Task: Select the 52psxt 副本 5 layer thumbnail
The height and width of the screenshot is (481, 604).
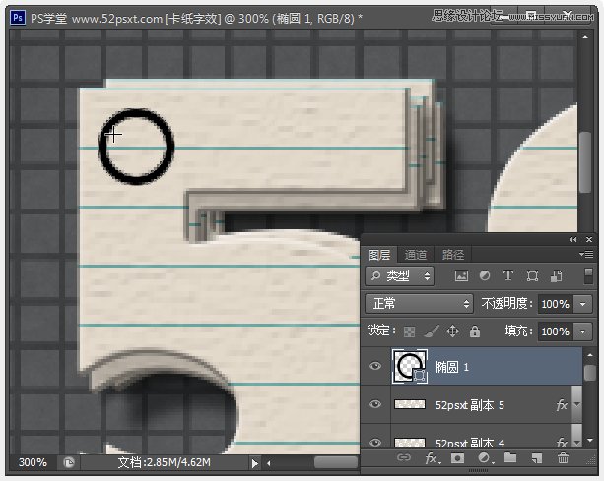Action: (410, 404)
